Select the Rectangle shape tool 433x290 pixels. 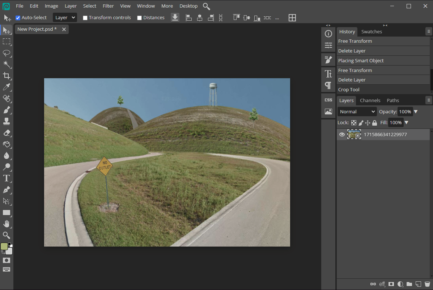[7, 213]
